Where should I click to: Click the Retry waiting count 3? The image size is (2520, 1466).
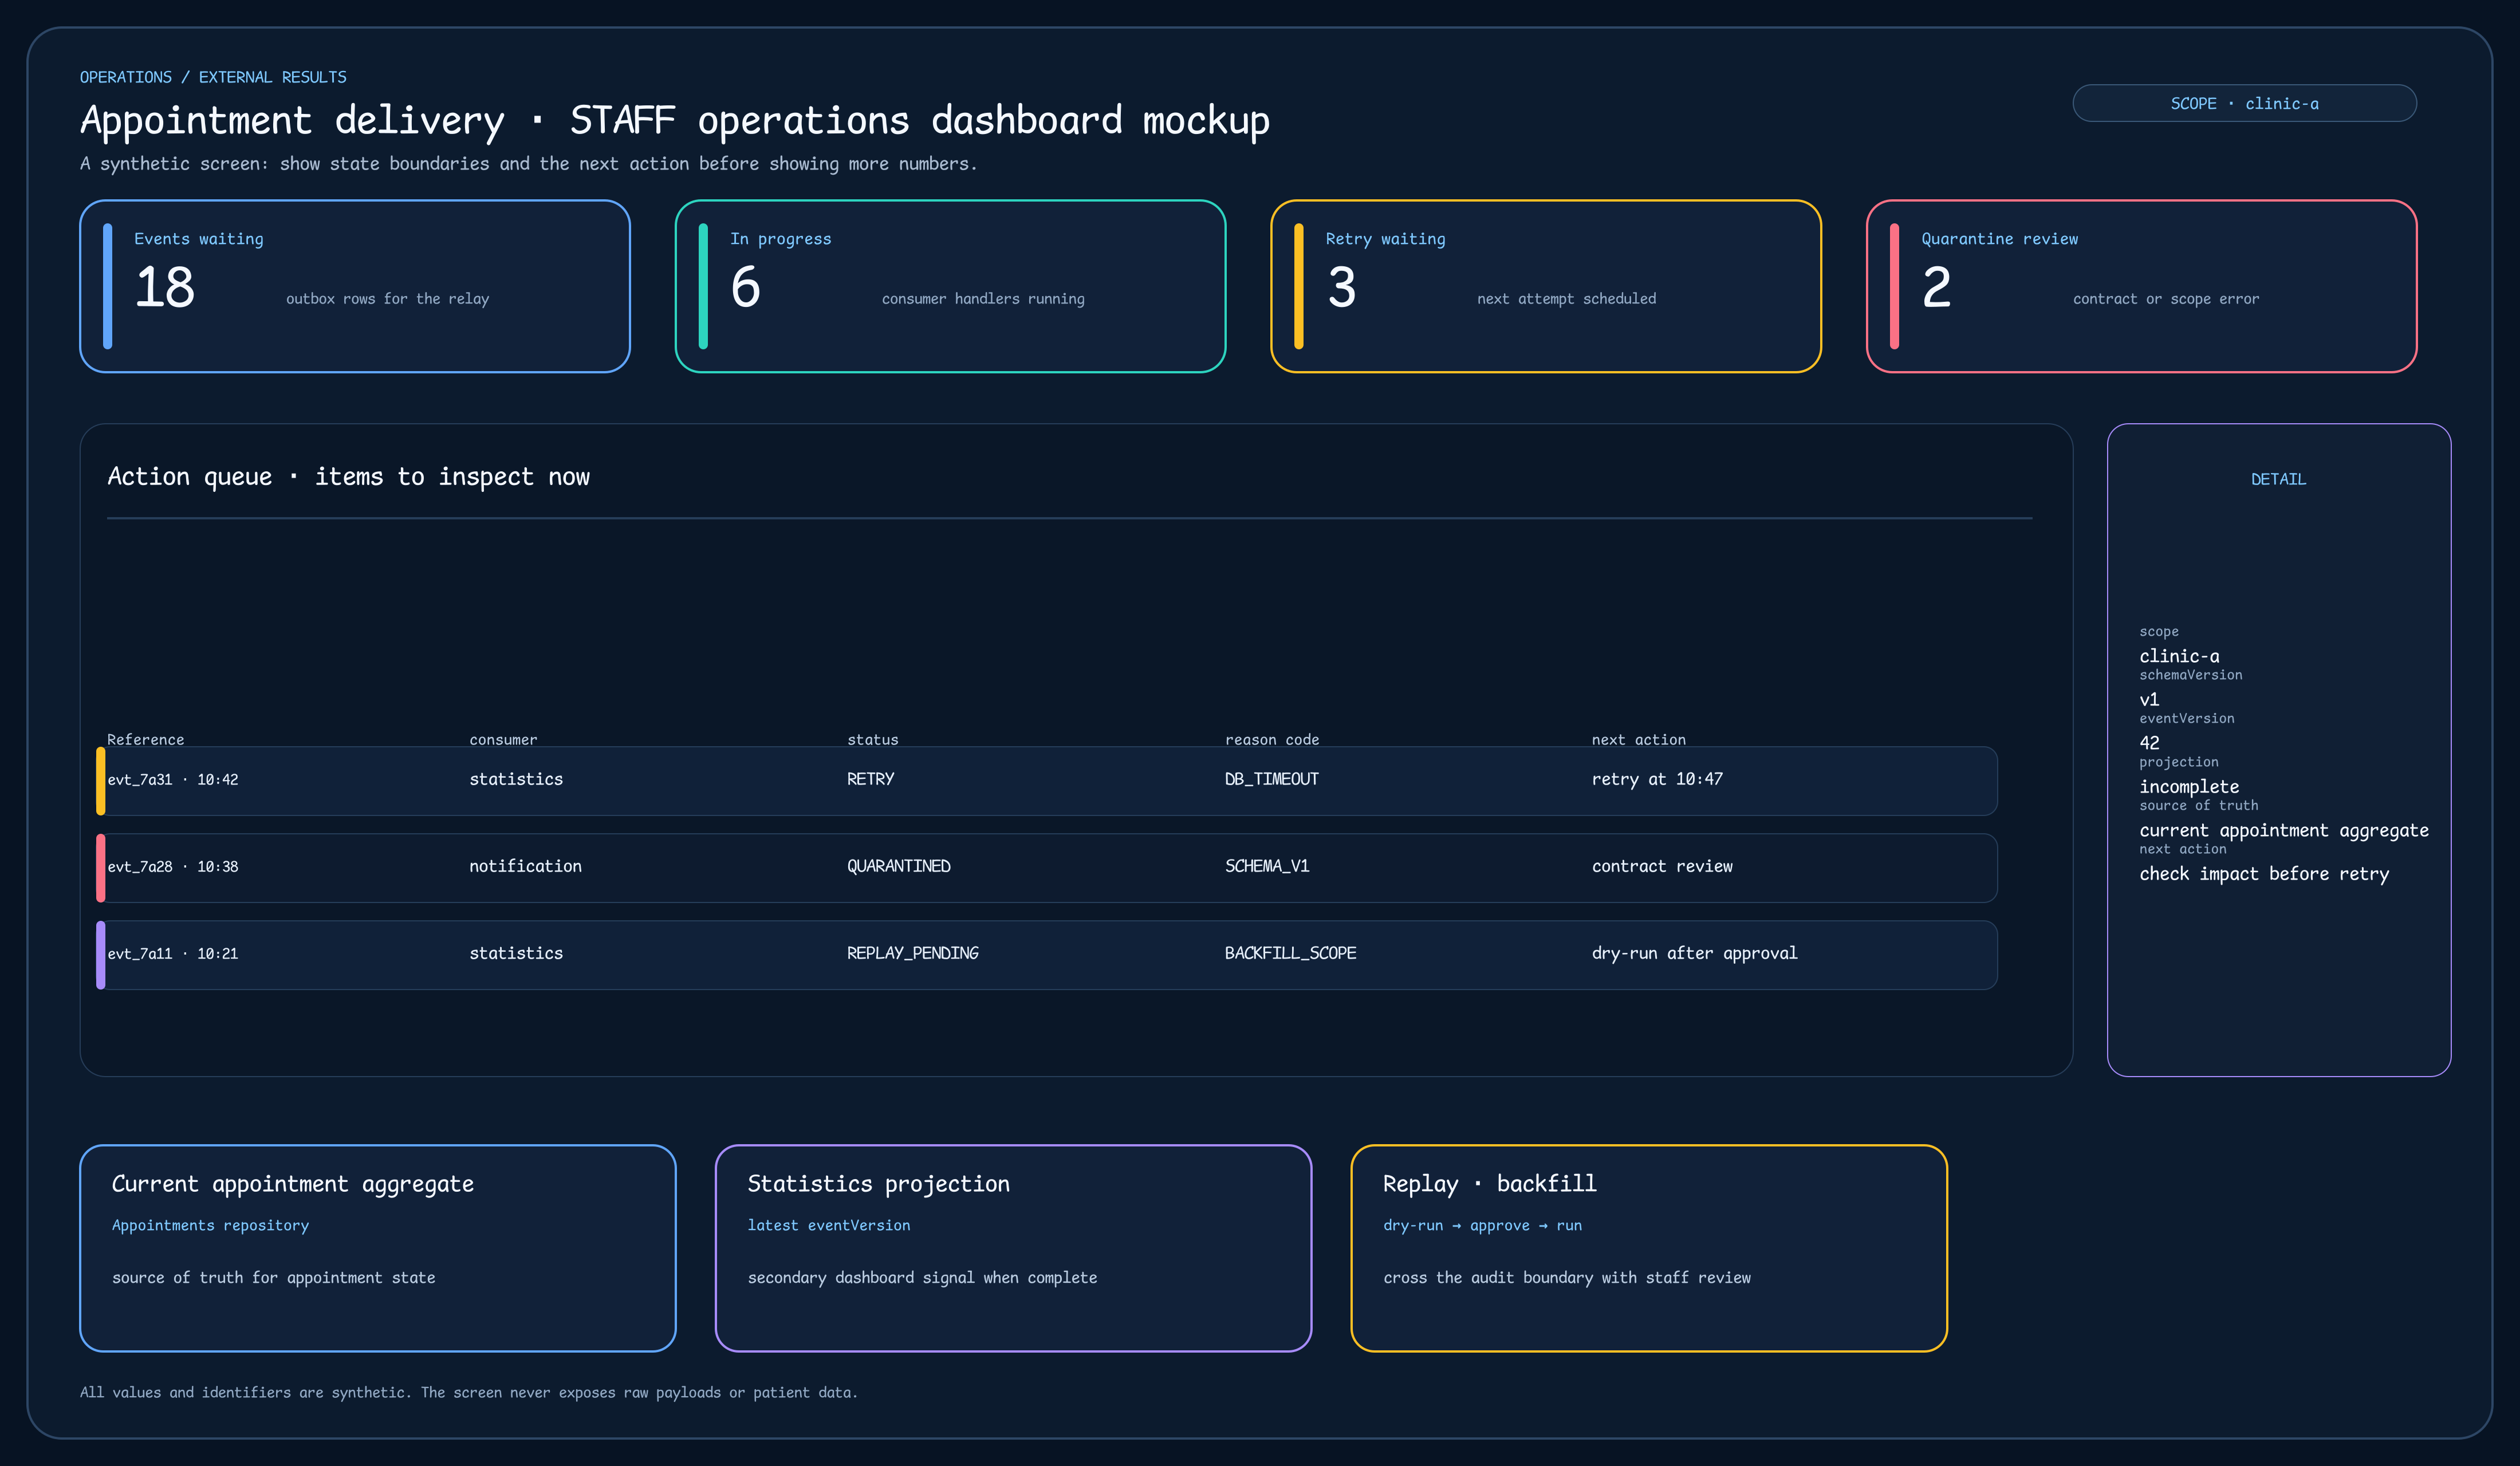[1342, 288]
